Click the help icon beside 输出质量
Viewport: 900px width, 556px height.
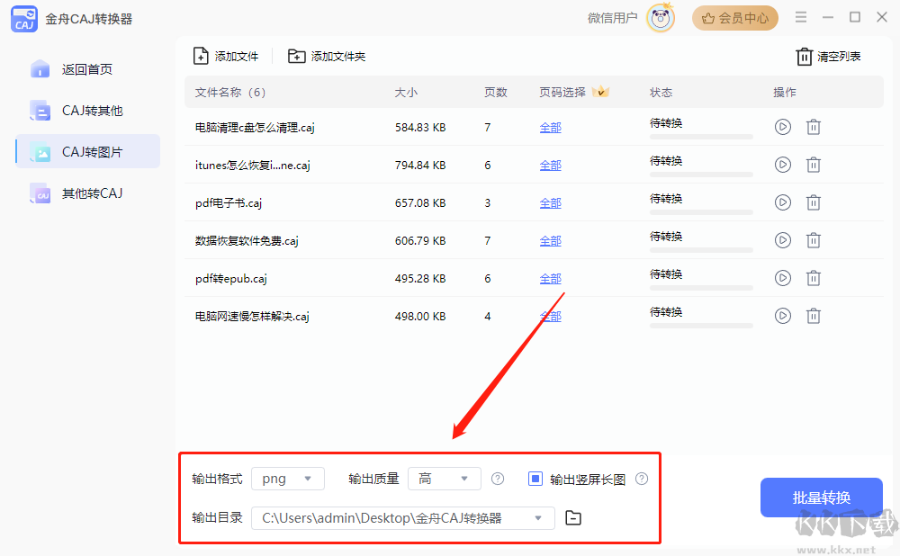pyautogui.click(x=498, y=480)
